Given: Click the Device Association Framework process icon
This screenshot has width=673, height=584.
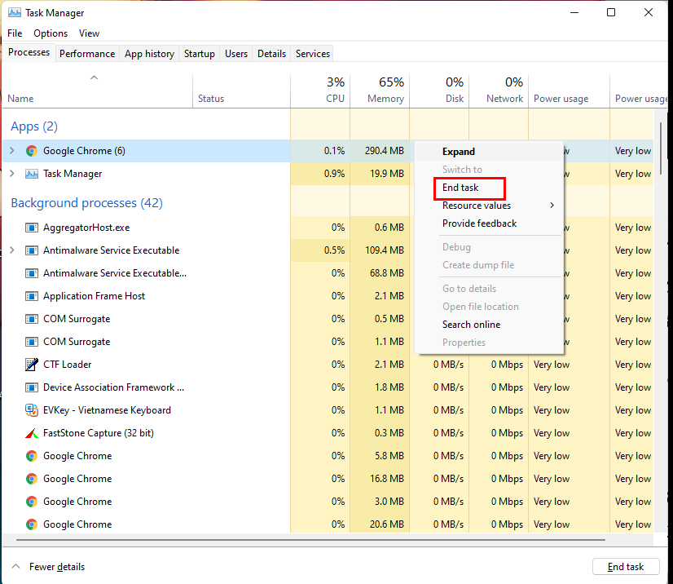Looking at the screenshot, I should tap(31, 387).
